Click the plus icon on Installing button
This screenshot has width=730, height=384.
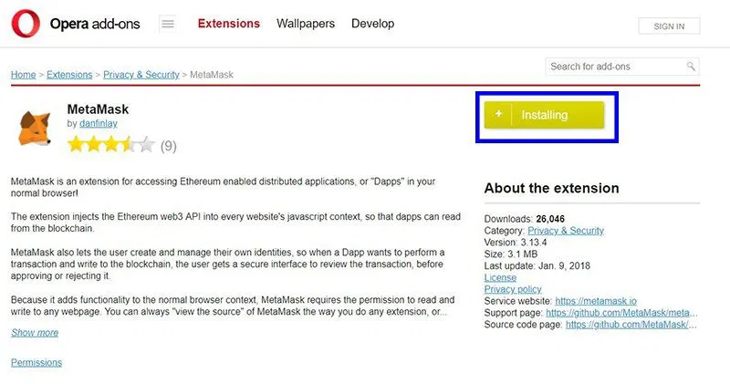coord(498,115)
